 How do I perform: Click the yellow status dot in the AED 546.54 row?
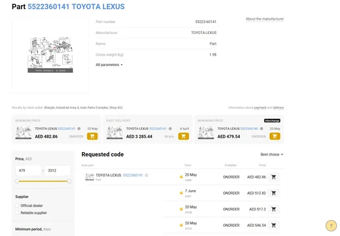point(181,226)
